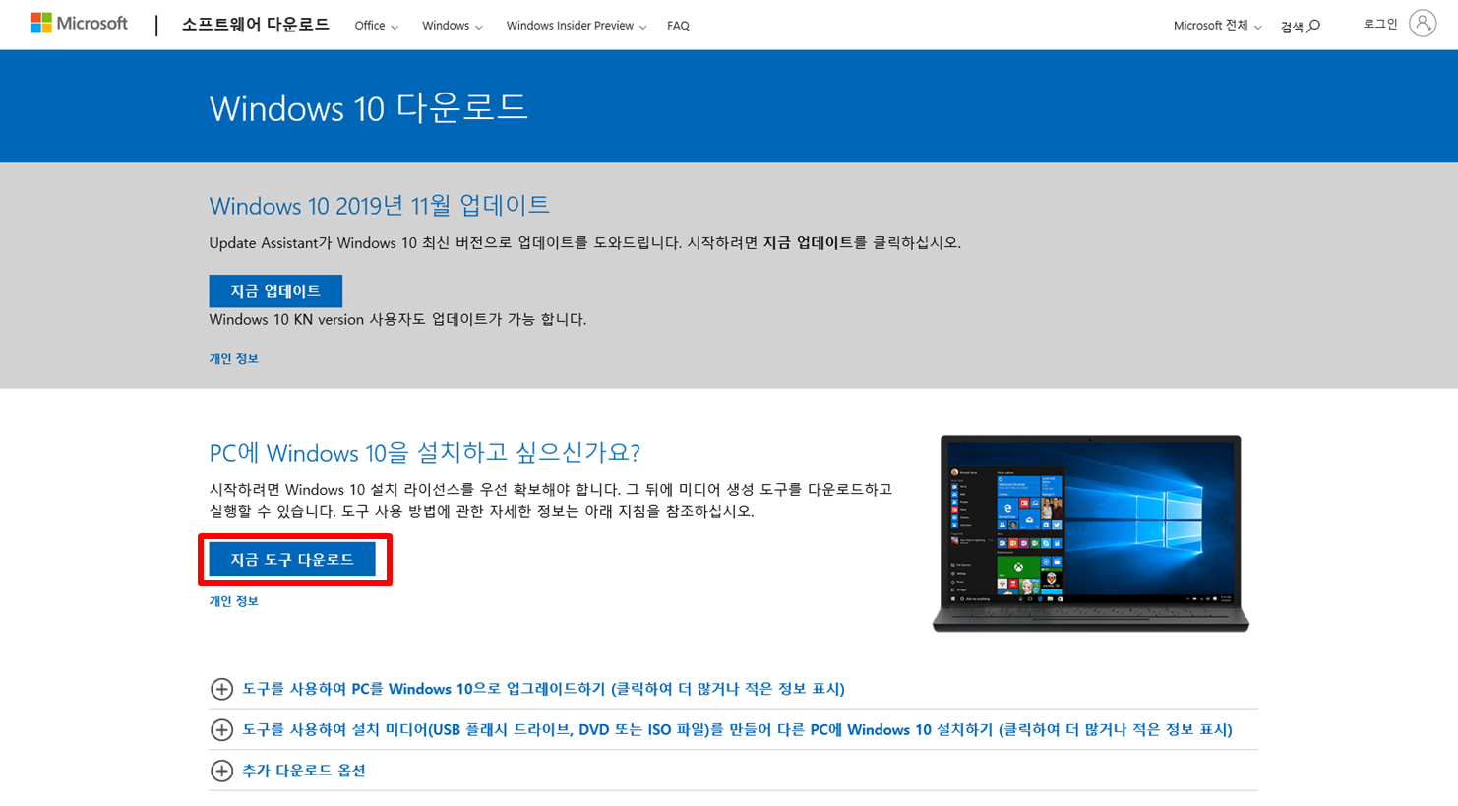Click the Windows 10 2019년 11월 업데이트 heading

pyautogui.click(x=379, y=206)
